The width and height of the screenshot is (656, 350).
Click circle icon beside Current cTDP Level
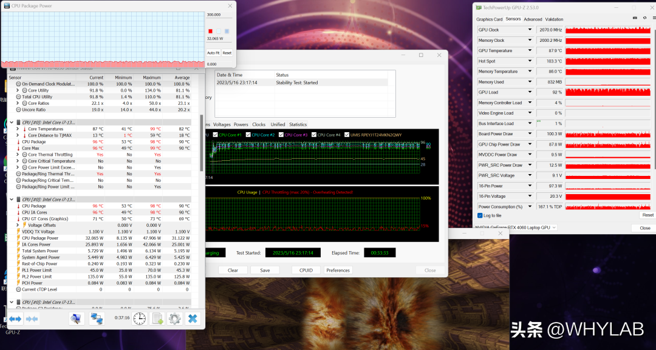[x=18, y=289]
